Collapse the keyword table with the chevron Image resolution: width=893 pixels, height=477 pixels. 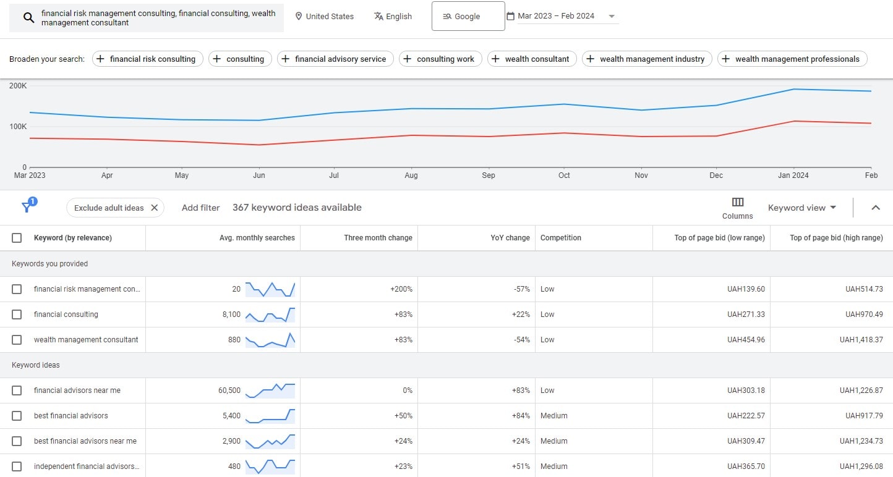(x=876, y=208)
